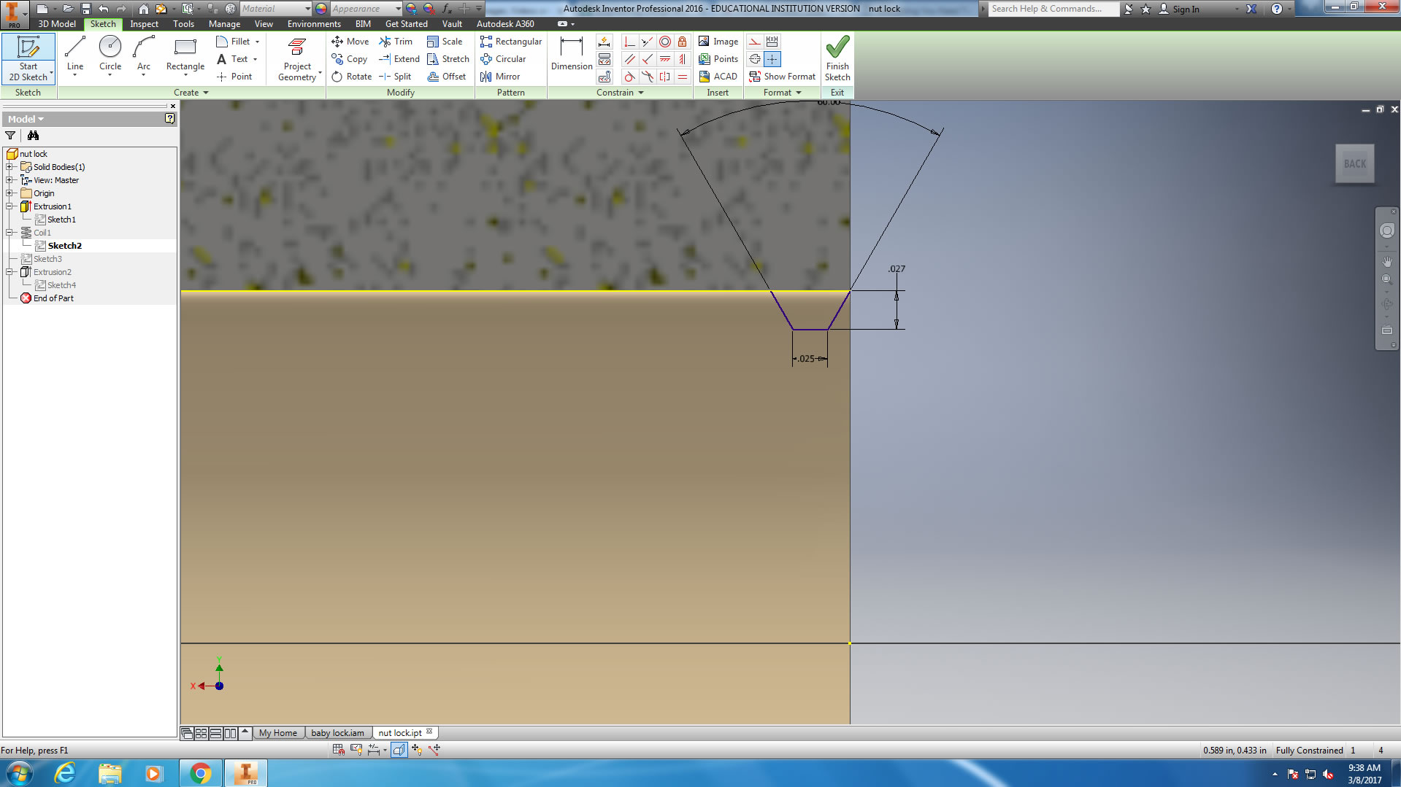Open the Inspect ribbon tab
The width and height of the screenshot is (1401, 787).
click(144, 24)
